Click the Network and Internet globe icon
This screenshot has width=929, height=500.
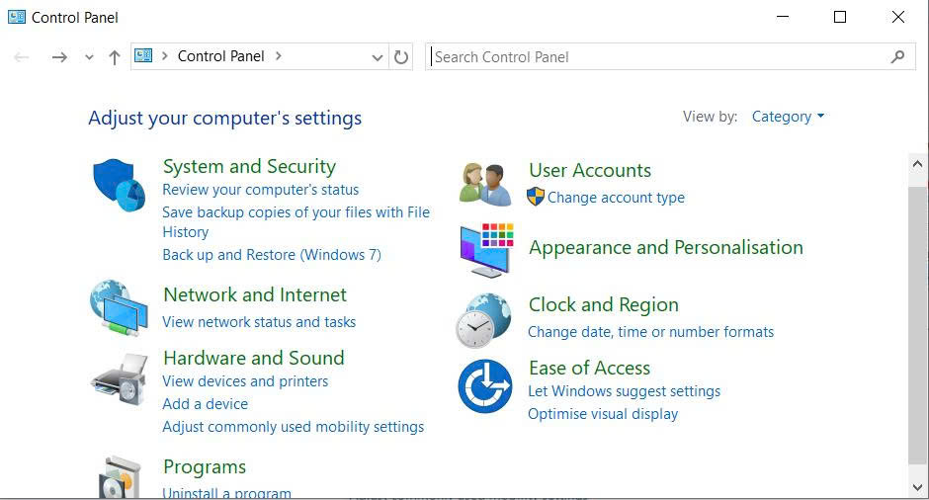click(119, 308)
